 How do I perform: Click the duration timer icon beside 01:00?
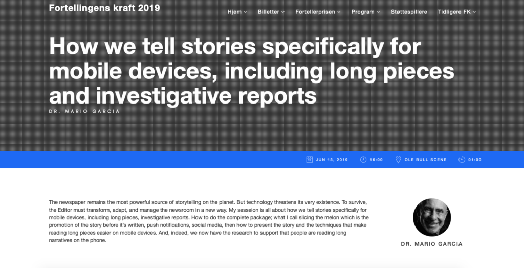pos(462,159)
